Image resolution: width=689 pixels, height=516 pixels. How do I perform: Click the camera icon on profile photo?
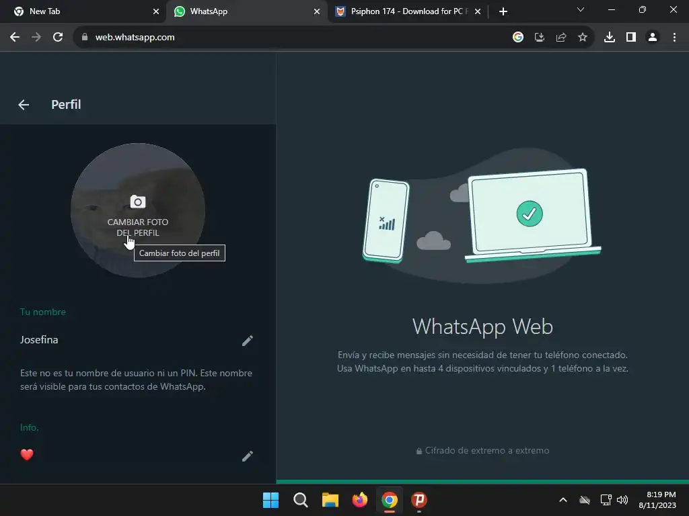(138, 202)
